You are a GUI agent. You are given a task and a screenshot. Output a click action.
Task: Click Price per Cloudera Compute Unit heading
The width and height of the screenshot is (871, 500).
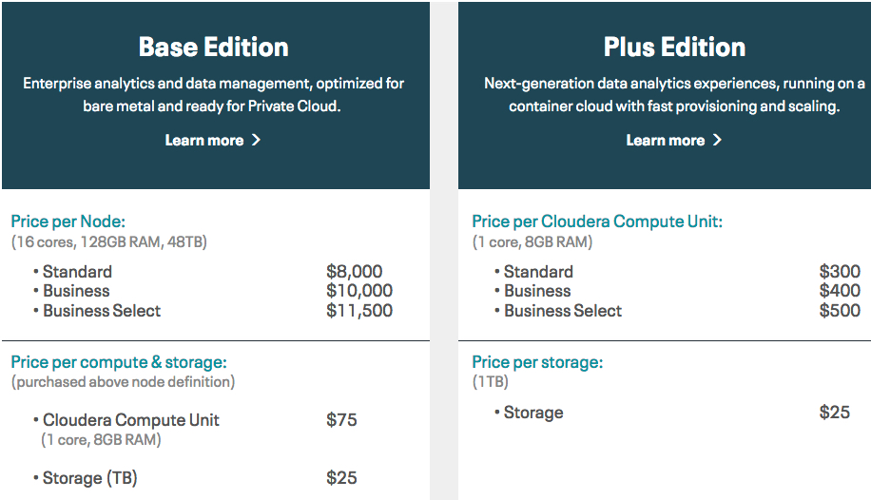point(597,221)
